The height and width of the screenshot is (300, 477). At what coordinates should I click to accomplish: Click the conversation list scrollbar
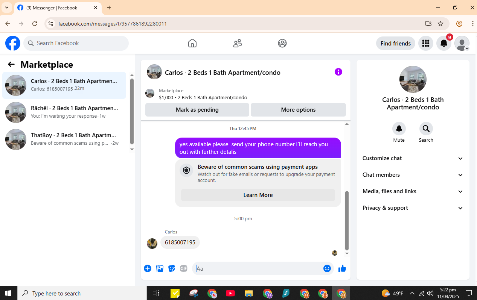132,111
